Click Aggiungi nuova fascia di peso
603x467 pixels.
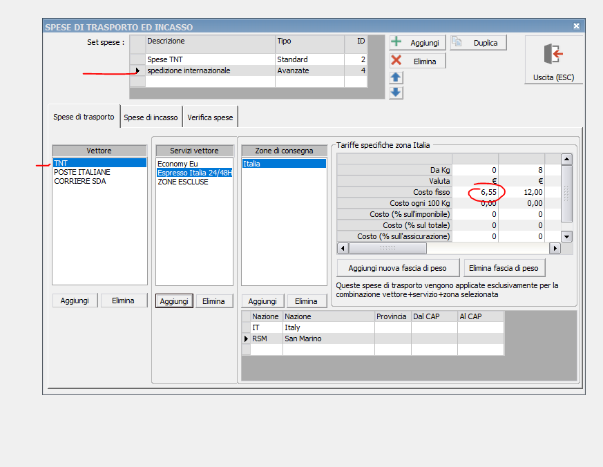(x=398, y=268)
